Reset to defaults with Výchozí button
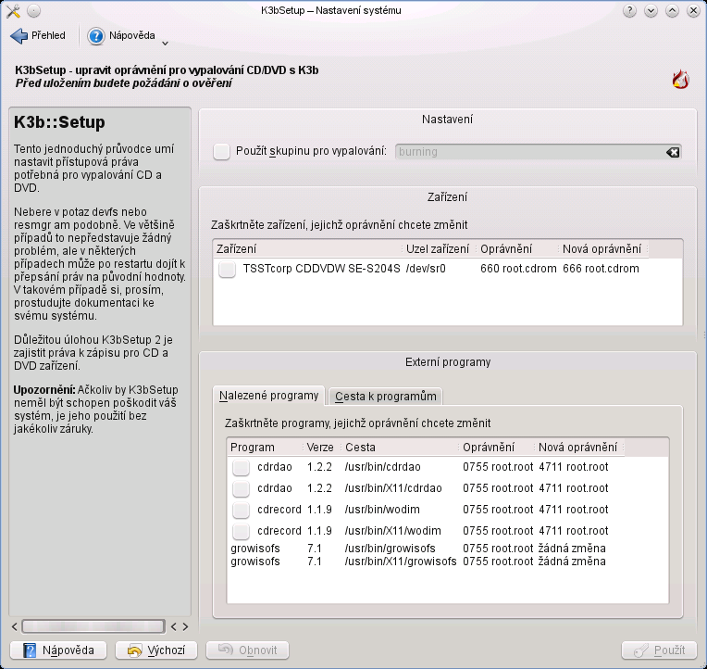Image resolution: width=707 pixels, height=669 pixels. tap(156, 650)
